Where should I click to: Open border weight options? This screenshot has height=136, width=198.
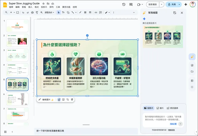tap(85, 12)
